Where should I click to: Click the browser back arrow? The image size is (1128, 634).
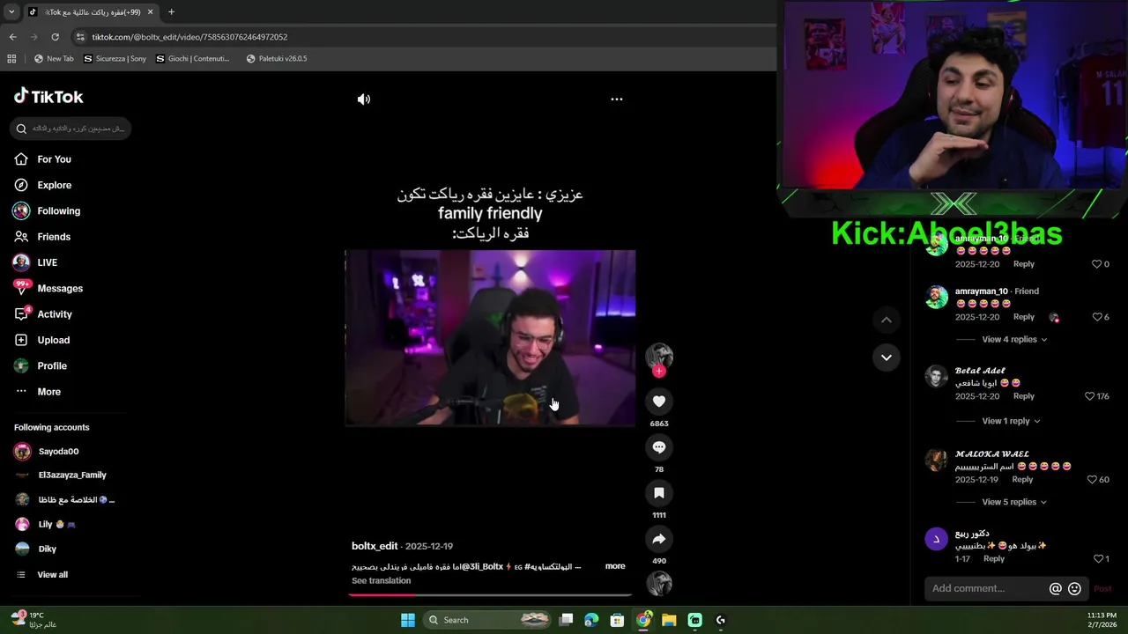[x=12, y=37]
